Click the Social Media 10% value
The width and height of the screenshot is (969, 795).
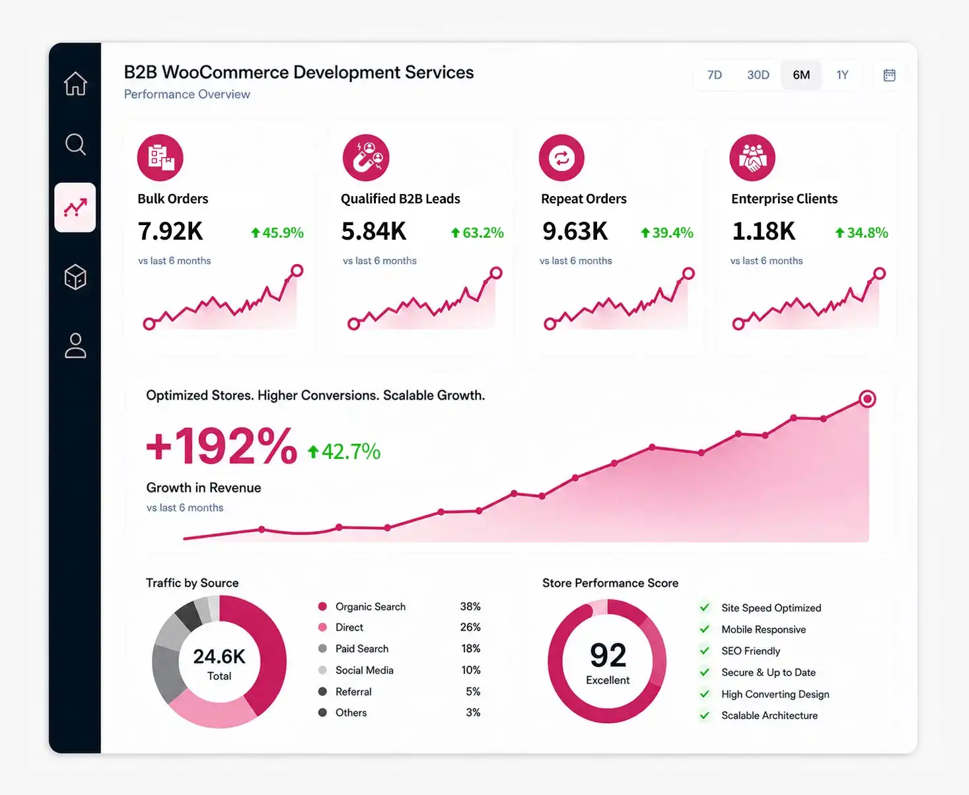(471, 670)
